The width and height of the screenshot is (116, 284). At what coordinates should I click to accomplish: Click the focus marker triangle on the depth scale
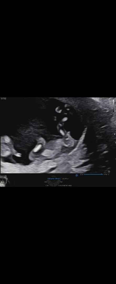click(114, 134)
